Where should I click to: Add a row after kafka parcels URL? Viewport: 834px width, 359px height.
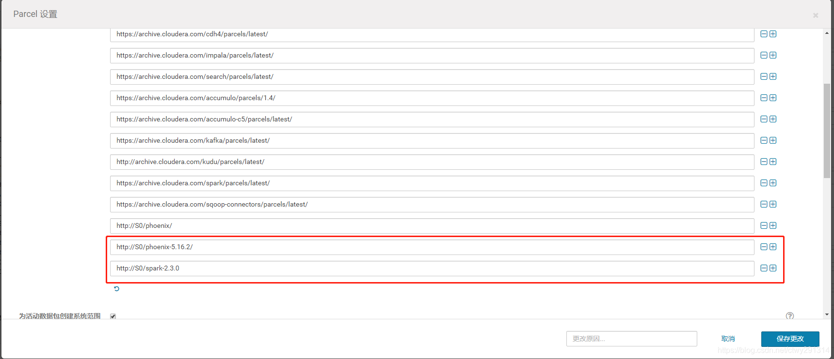coord(773,140)
